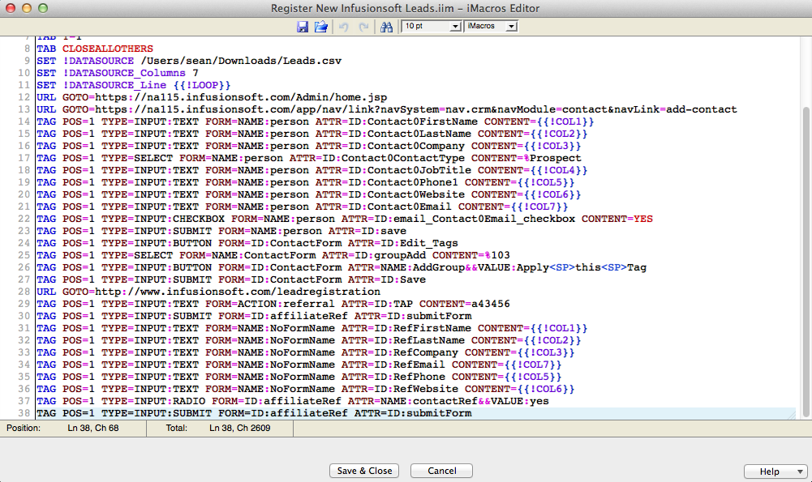
Task: Click the Leads.csv path on line 9
Action: coord(241,61)
